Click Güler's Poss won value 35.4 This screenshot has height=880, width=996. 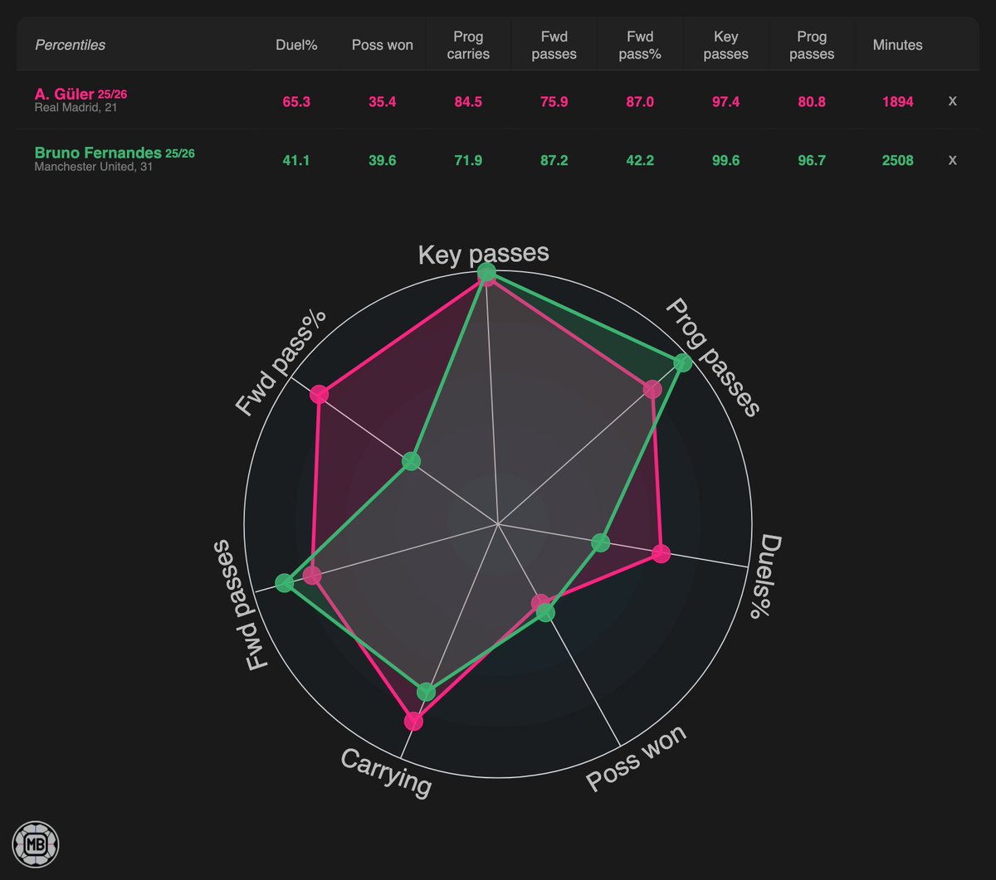(x=383, y=101)
